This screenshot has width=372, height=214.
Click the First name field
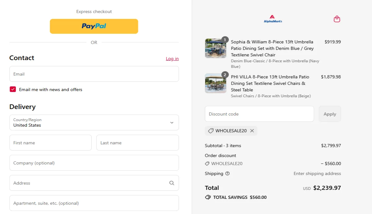click(50, 142)
